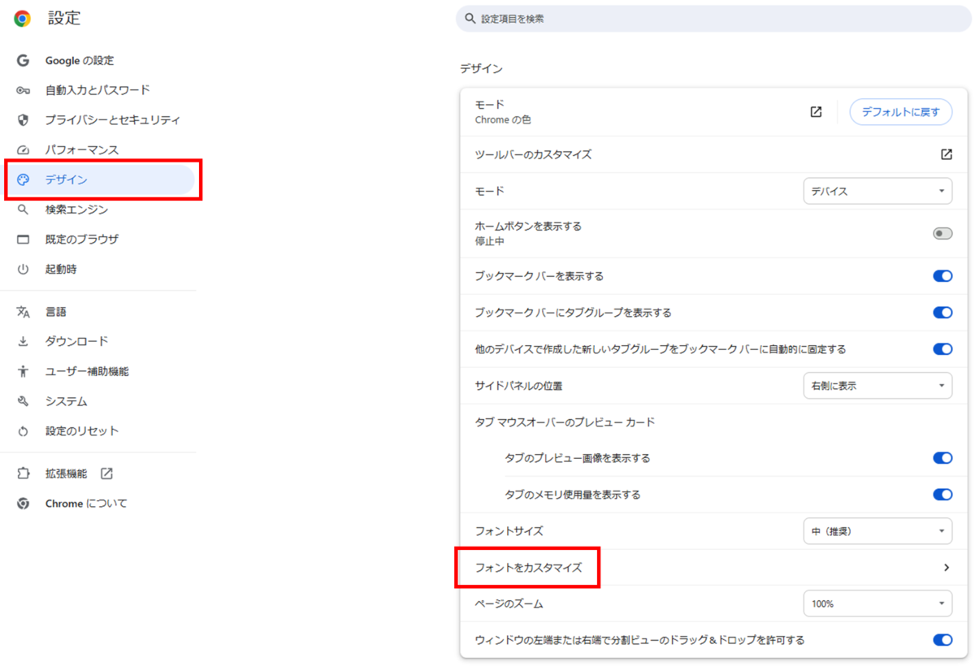The height and width of the screenshot is (666, 975).
Task: Click the Google の設定 G icon
Action: tap(23, 61)
